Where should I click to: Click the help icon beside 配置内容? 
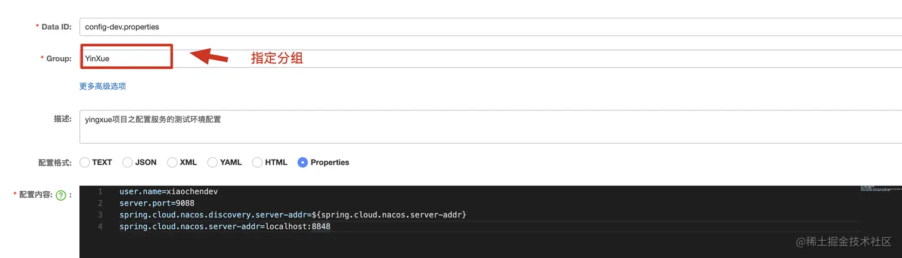click(x=60, y=195)
